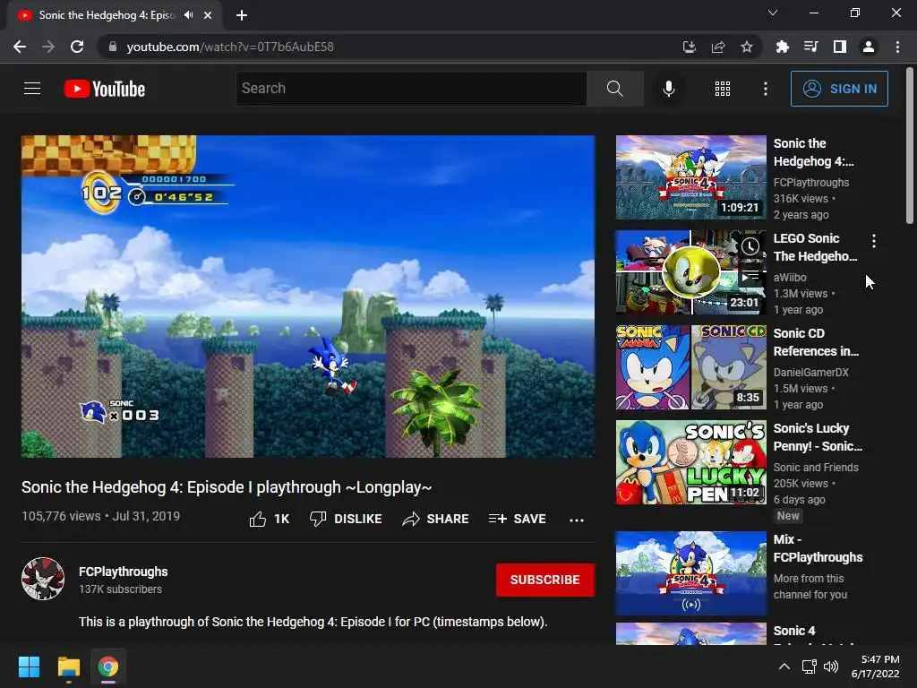Open options menu for LEGO Sonic video
The width and height of the screenshot is (917, 688).
point(874,240)
